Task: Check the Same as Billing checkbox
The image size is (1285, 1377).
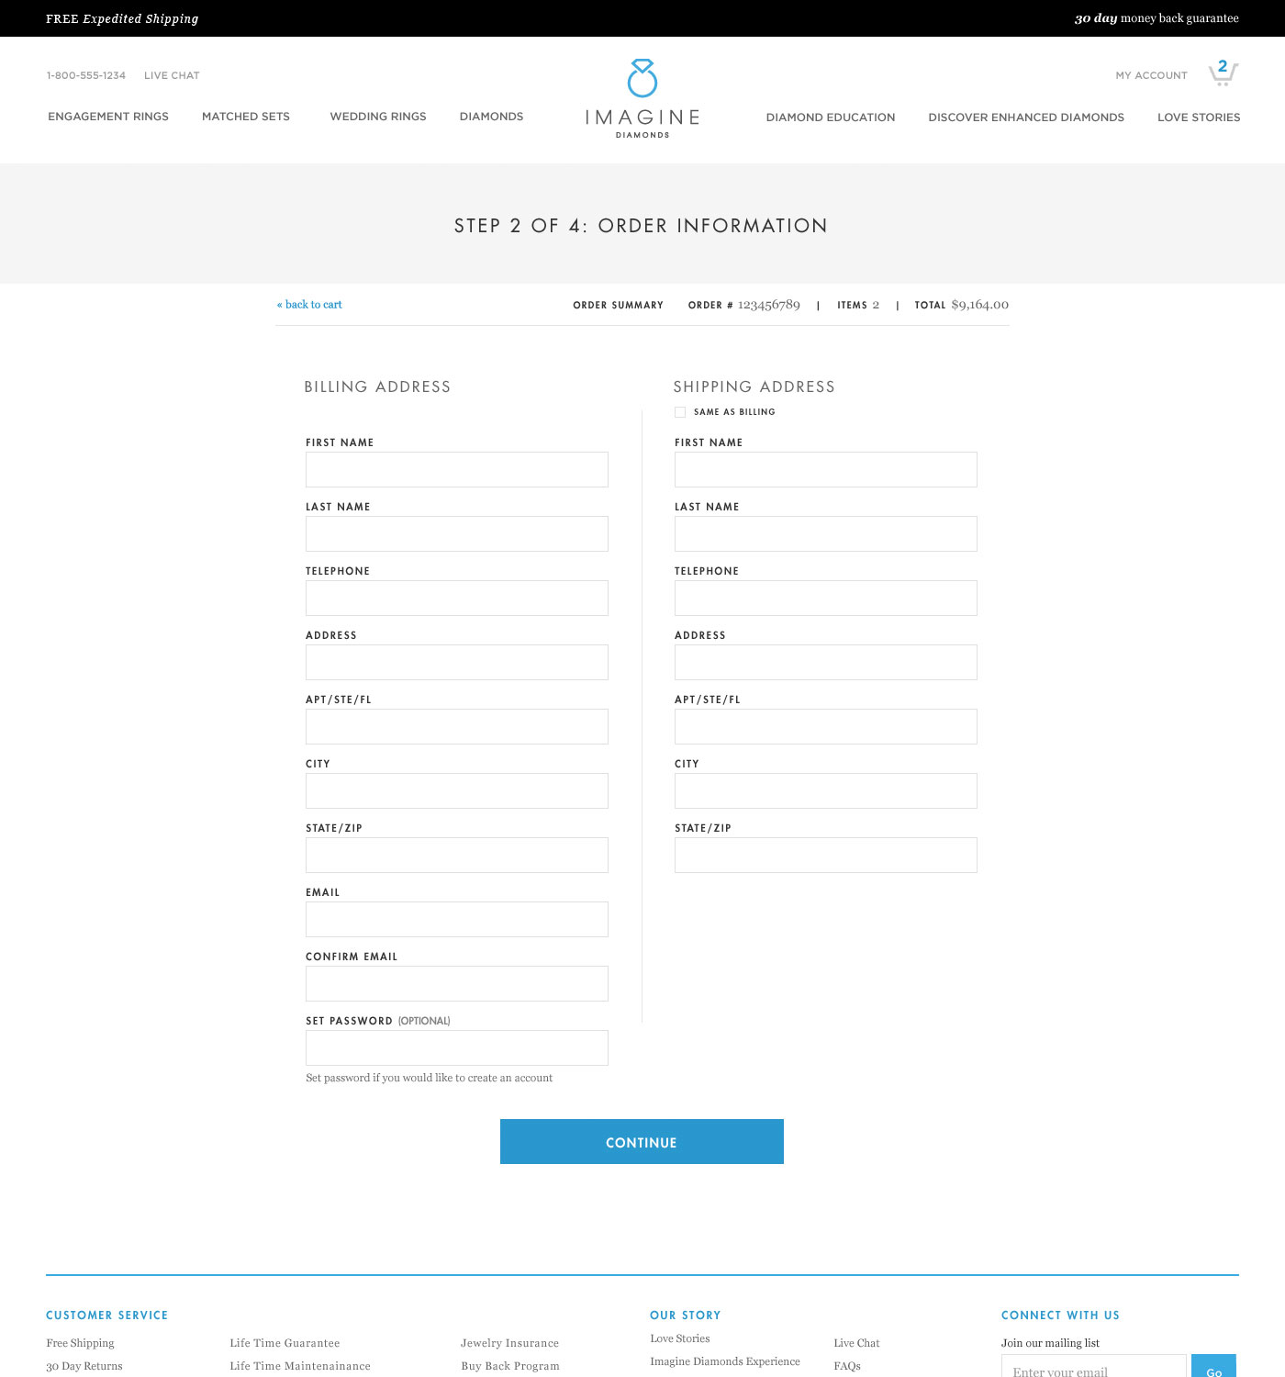Action: pos(680,412)
